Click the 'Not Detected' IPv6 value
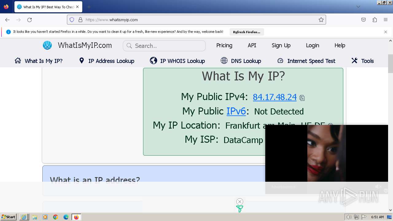 pyautogui.click(x=279, y=111)
